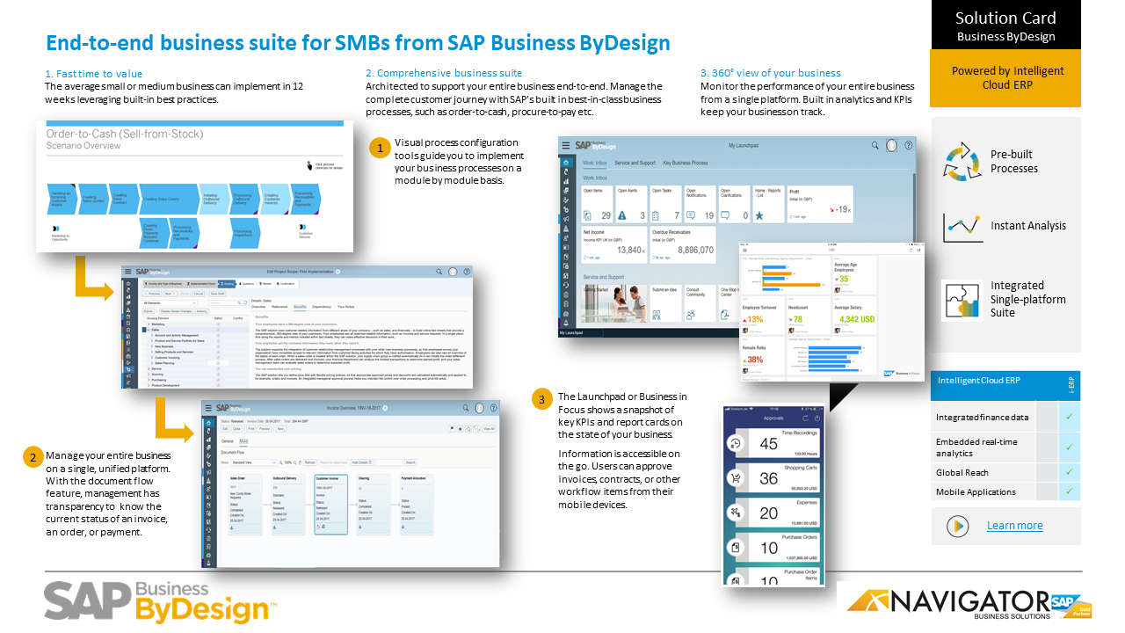Switch to the Service and Support tab
1125x633 pixels.
[x=634, y=164]
